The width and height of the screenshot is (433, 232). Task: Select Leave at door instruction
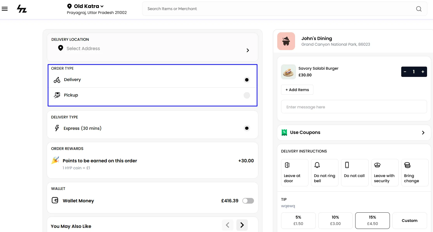pos(295,173)
